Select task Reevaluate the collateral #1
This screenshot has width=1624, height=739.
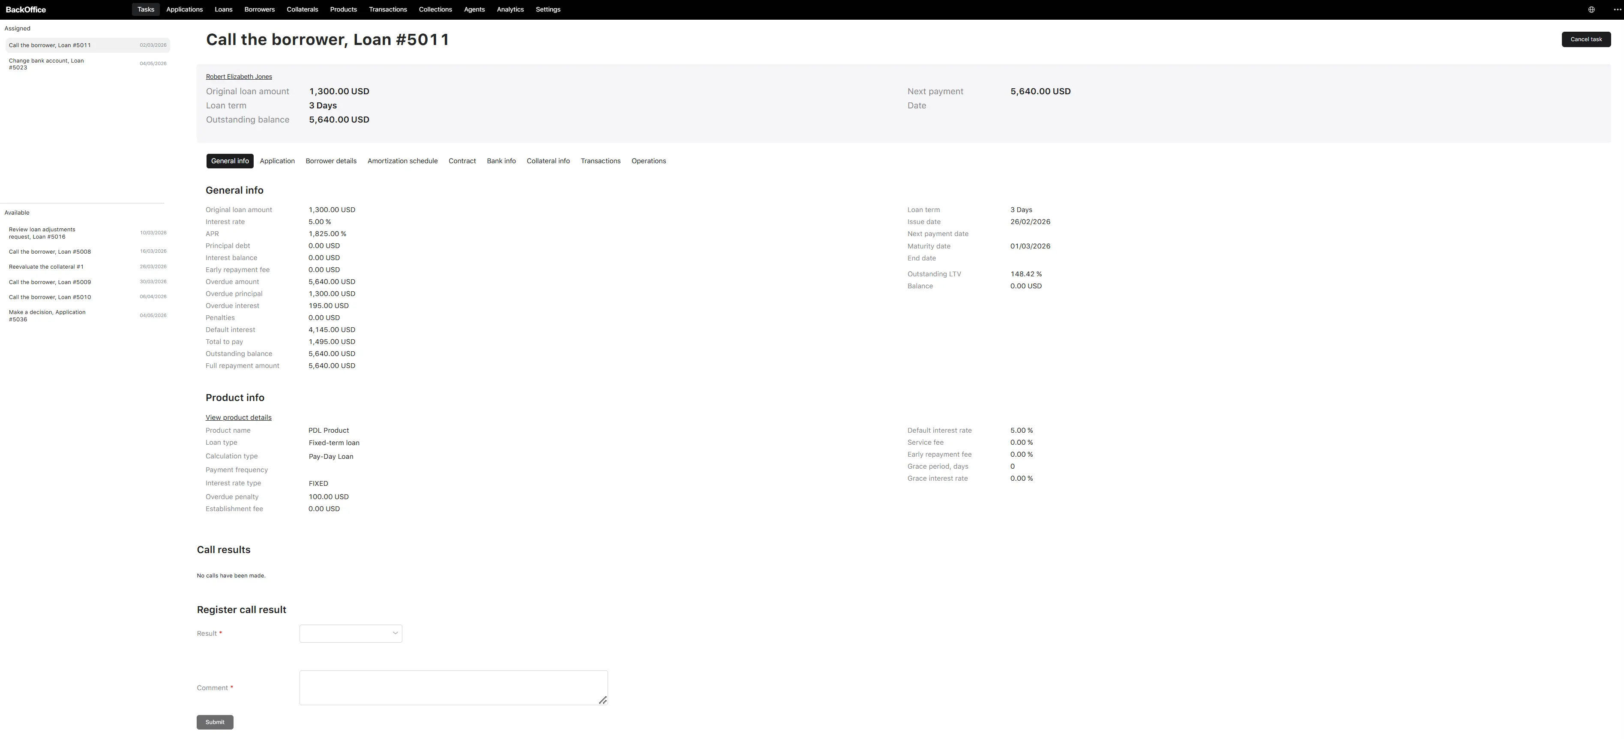coord(88,267)
